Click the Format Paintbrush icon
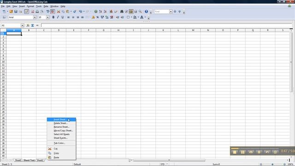The height and width of the screenshot is (166, 295). click(x=75, y=12)
